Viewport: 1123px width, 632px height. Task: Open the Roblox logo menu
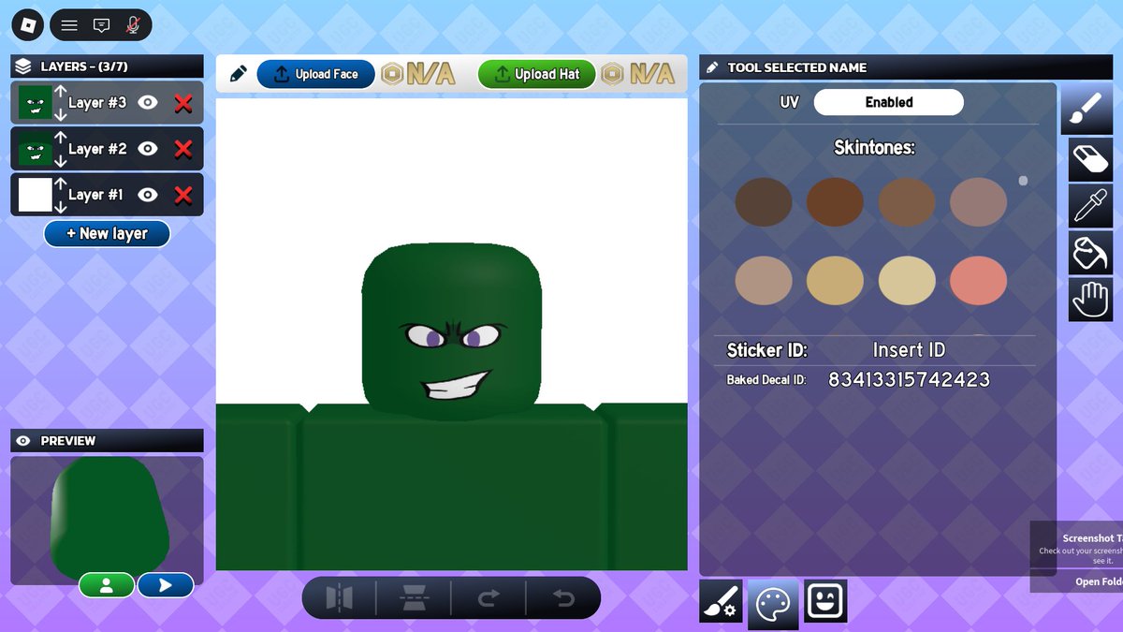point(30,24)
